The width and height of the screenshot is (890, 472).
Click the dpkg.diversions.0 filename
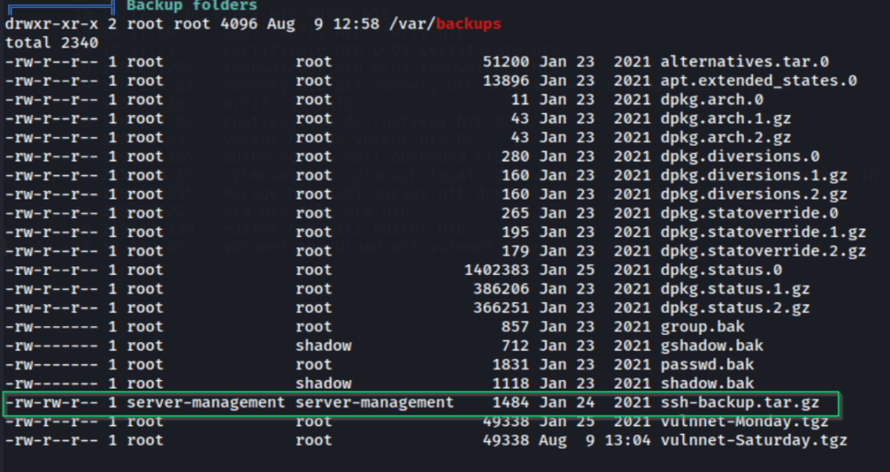741,156
